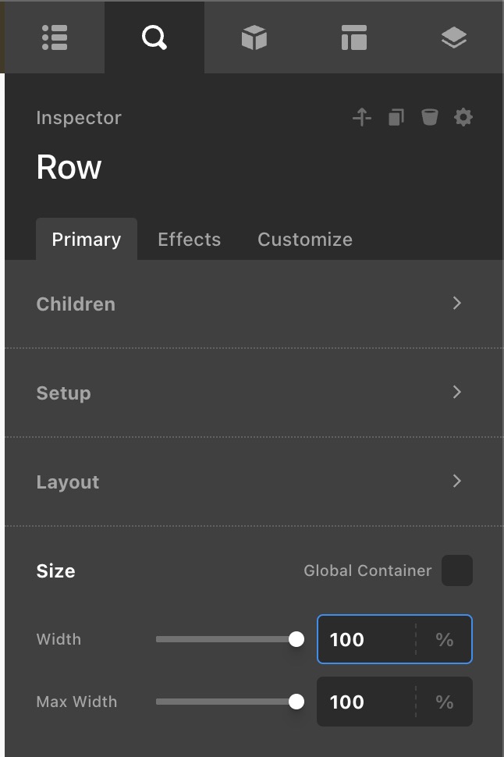Open the Row settings gear icon
The image size is (504, 757).
(x=463, y=118)
